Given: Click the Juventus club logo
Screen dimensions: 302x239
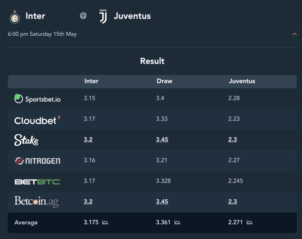Looking at the screenshot, I should 103,16.
